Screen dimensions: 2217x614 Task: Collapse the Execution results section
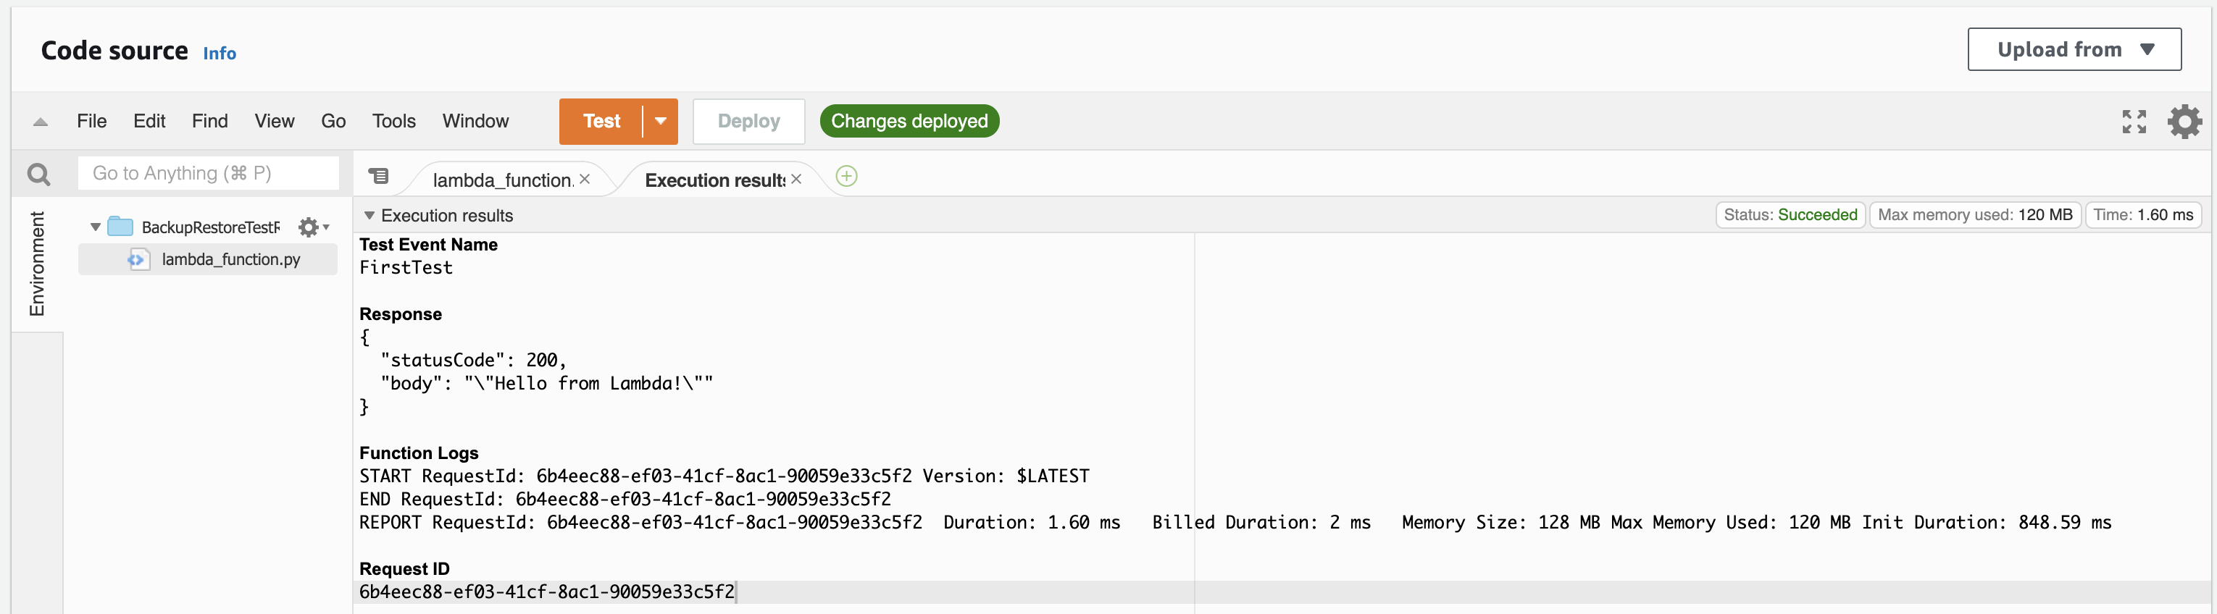[x=369, y=215]
